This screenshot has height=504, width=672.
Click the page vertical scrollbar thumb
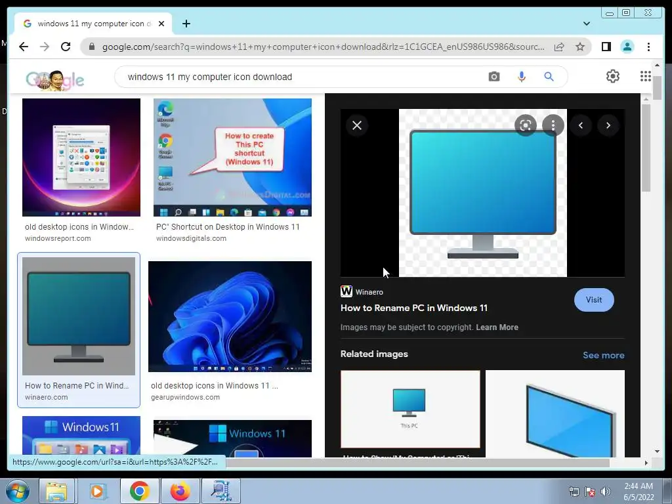click(657, 88)
